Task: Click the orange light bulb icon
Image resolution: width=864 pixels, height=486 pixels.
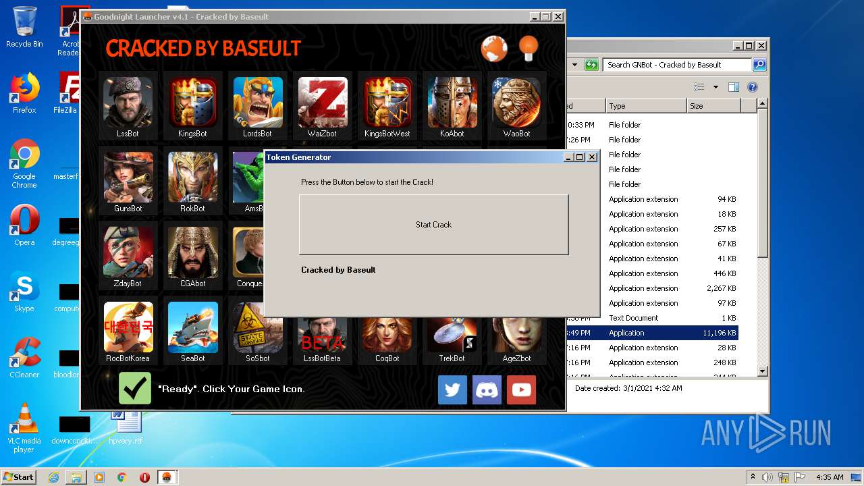Action: (x=529, y=47)
